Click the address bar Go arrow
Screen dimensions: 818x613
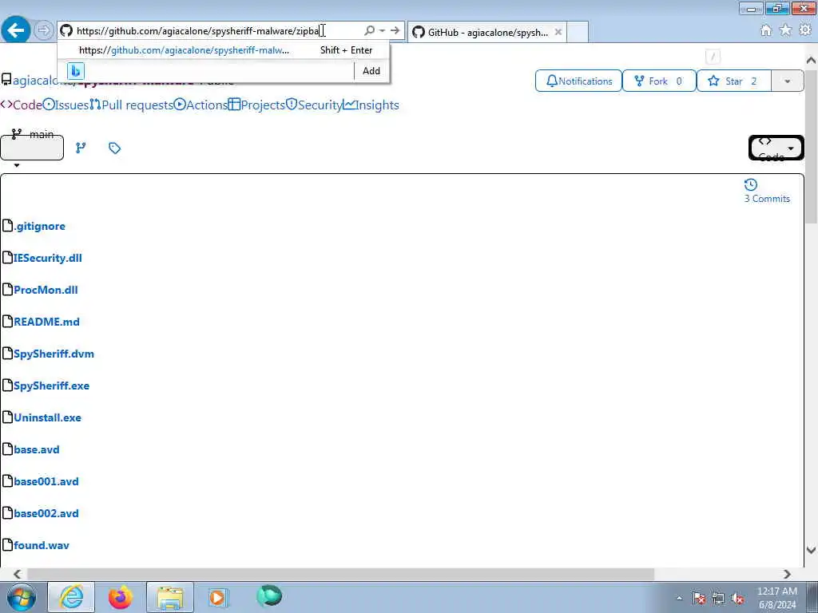pos(395,31)
